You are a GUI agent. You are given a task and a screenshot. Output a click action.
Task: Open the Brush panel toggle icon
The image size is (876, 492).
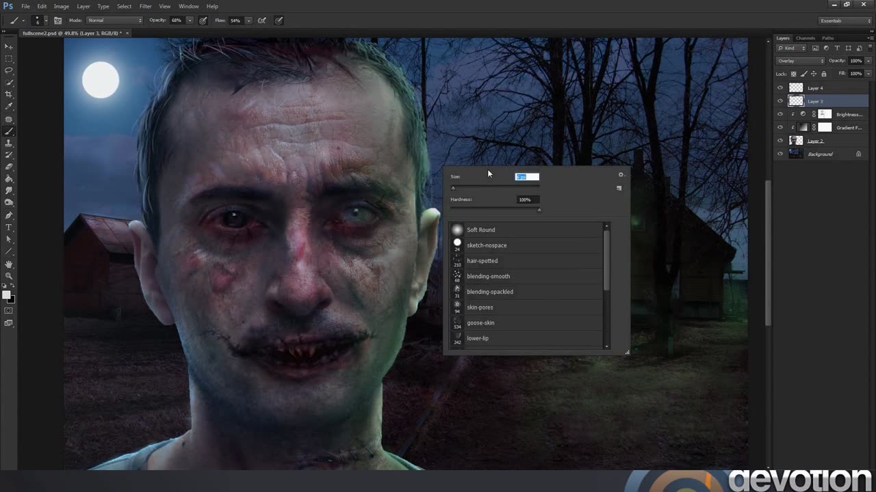point(57,20)
